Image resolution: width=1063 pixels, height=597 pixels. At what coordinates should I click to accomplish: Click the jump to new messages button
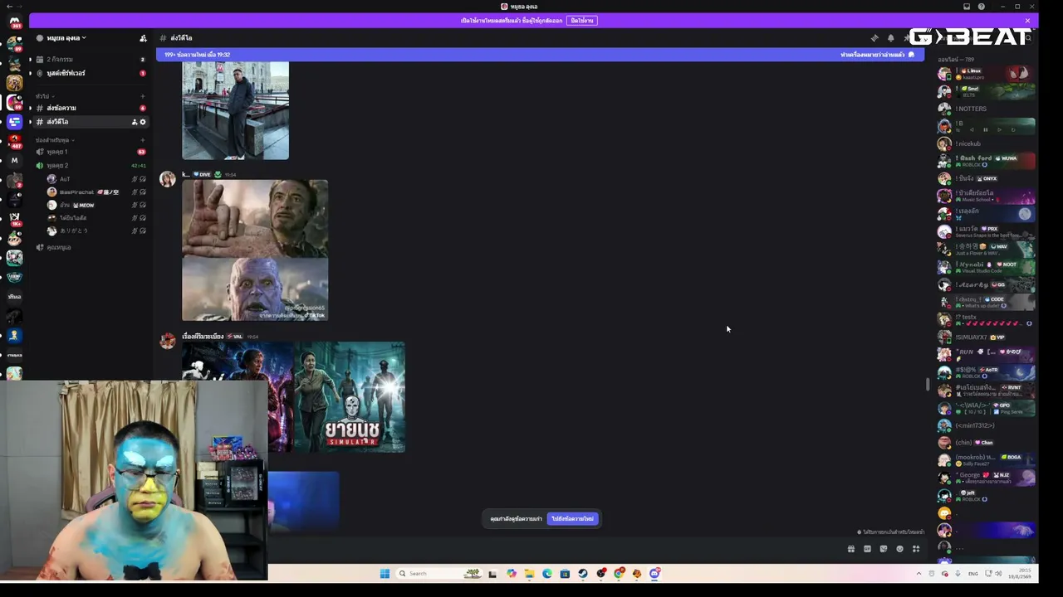click(x=573, y=519)
